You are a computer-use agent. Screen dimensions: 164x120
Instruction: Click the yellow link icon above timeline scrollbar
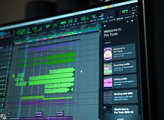(100, 31)
